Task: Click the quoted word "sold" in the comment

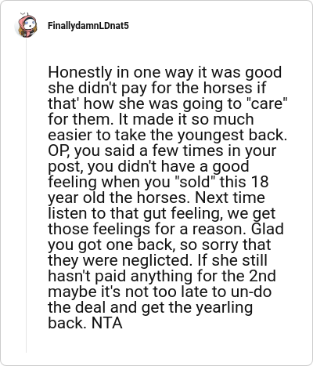Action: [195, 182]
